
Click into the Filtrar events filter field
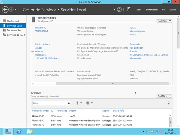[50, 103]
